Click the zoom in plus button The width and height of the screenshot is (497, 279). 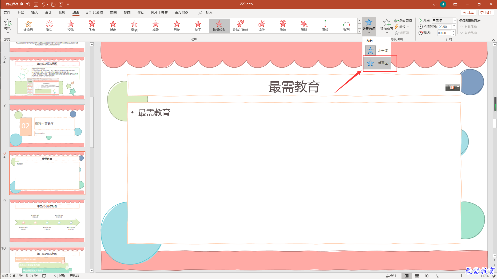tap(476, 276)
